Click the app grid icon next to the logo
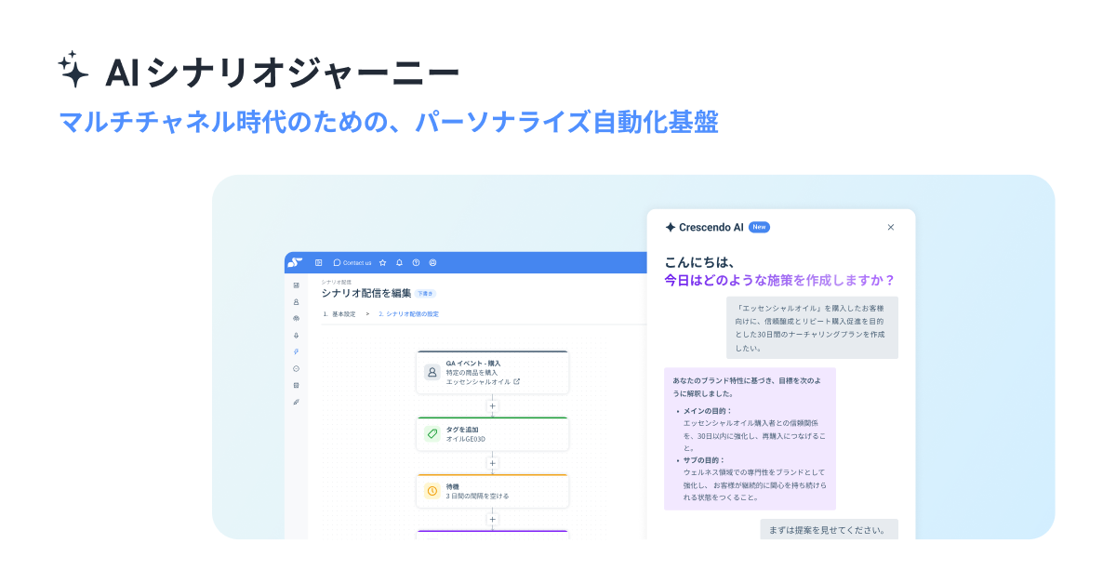The height and width of the screenshot is (583, 1116). point(318,263)
